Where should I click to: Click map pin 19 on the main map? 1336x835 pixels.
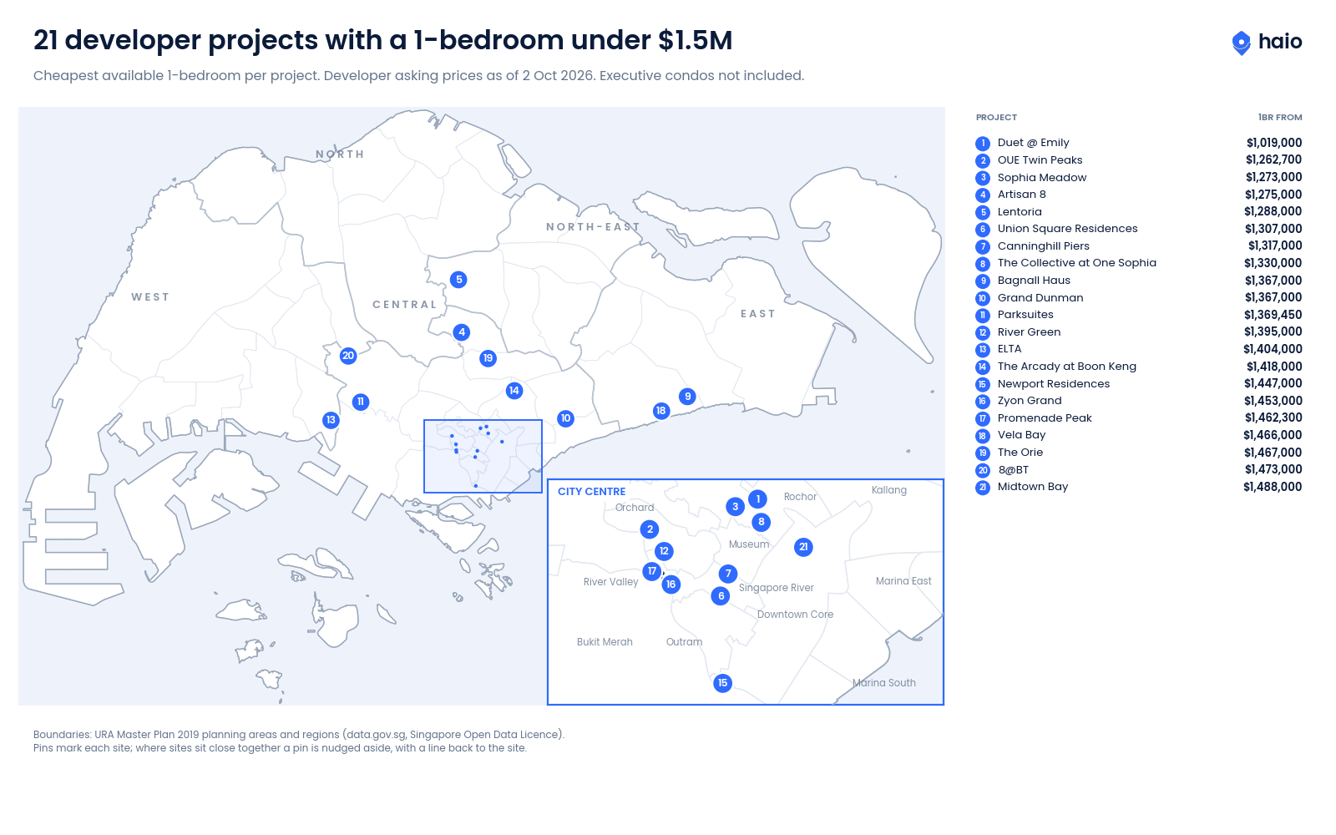coord(488,358)
